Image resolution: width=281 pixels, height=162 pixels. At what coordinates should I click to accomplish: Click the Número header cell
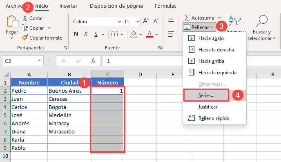click(x=107, y=82)
